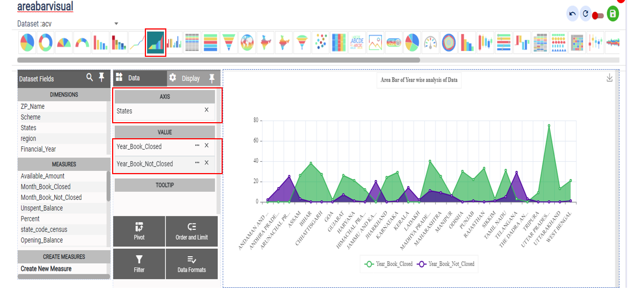Pick the gauge meter chart icon

coord(430,42)
